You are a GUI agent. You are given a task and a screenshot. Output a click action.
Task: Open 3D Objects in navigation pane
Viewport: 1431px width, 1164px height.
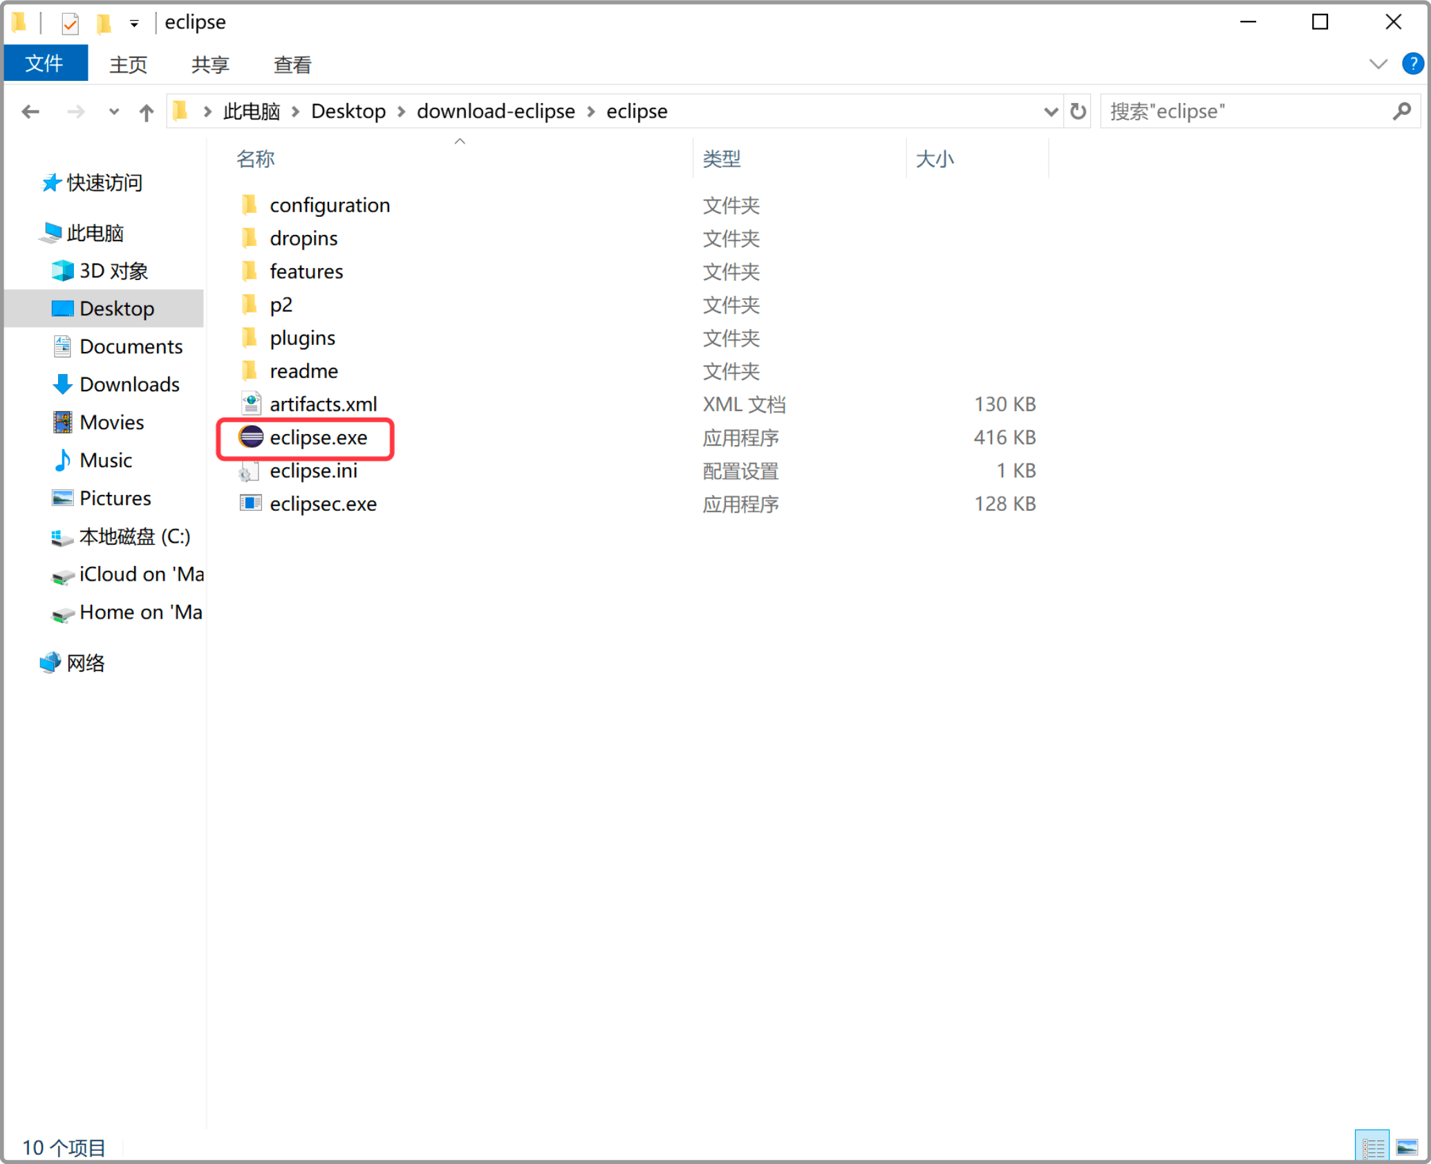pyautogui.click(x=100, y=271)
